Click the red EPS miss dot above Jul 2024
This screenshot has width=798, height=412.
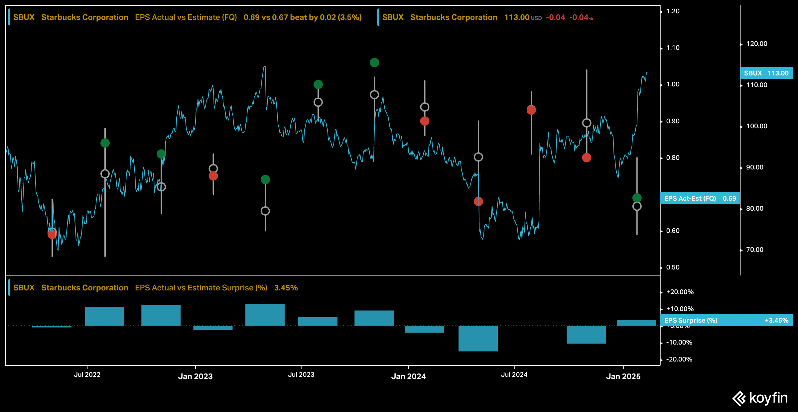point(531,110)
